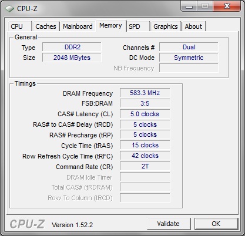Click the empty Total CAS# (tRDRAM) field

[145, 187]
